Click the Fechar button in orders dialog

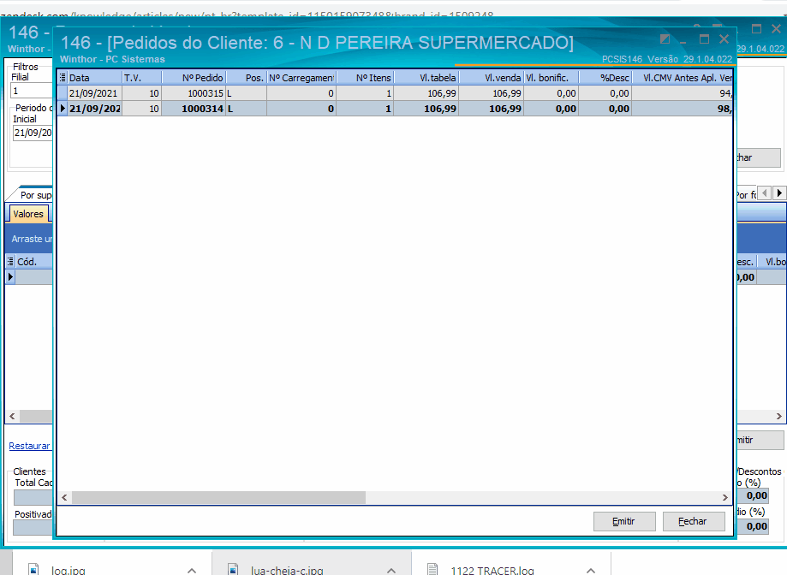(x=694, y=521)
